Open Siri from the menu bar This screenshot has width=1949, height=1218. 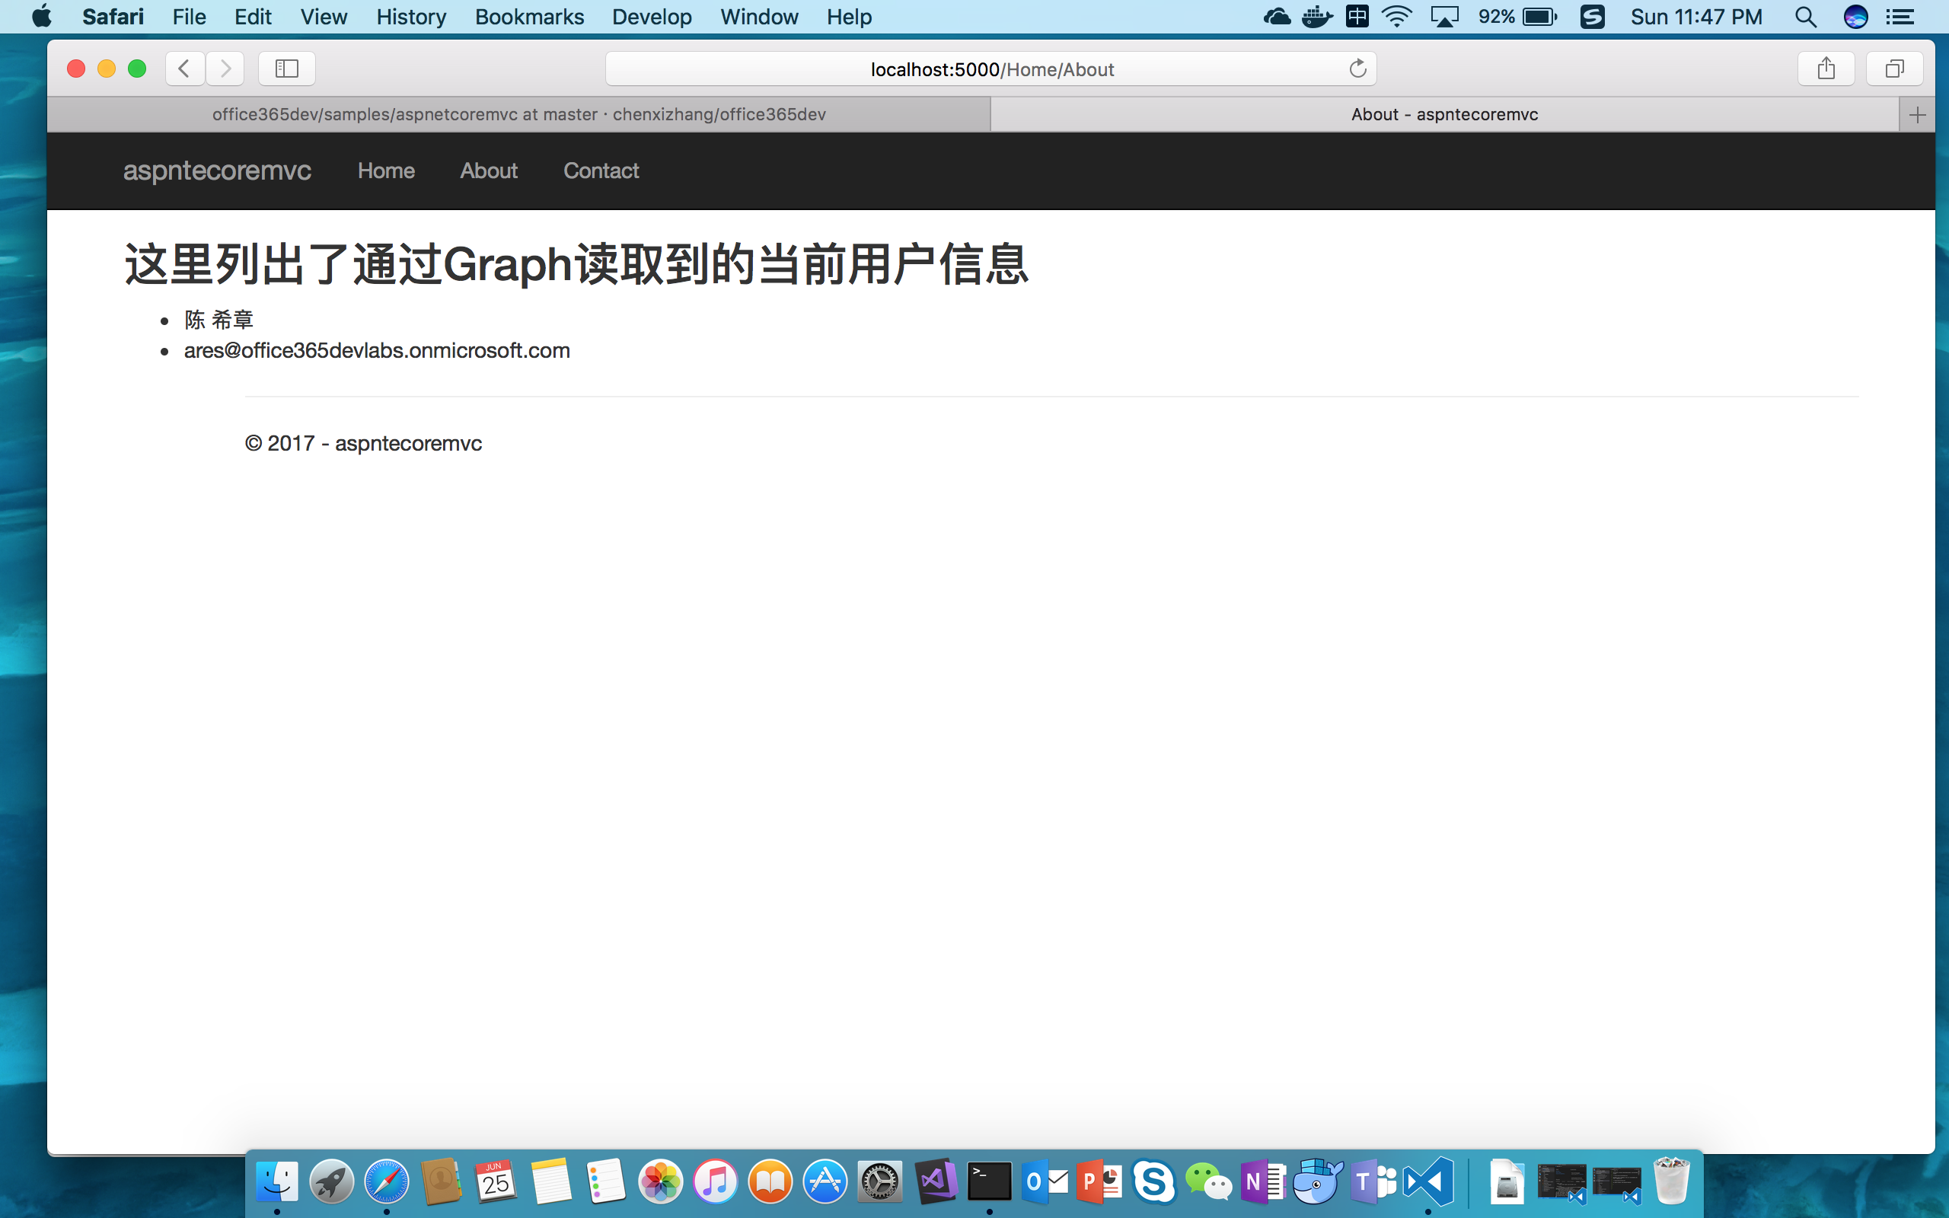(1855, 16)
